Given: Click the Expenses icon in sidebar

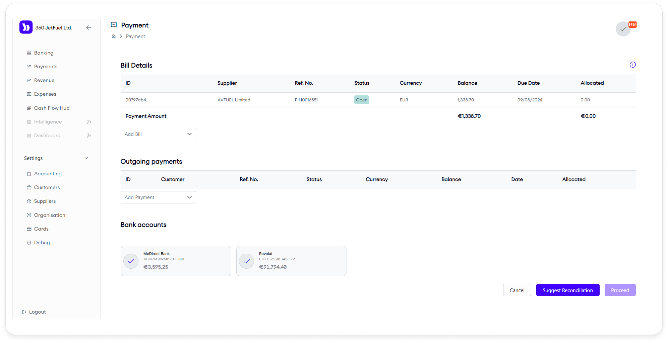Looking at the screenshot, I should click(x=29, y=94).
